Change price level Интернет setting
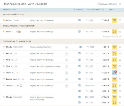Image resolution: width=124 pixels, height=106 pixels. pos(113,4)
